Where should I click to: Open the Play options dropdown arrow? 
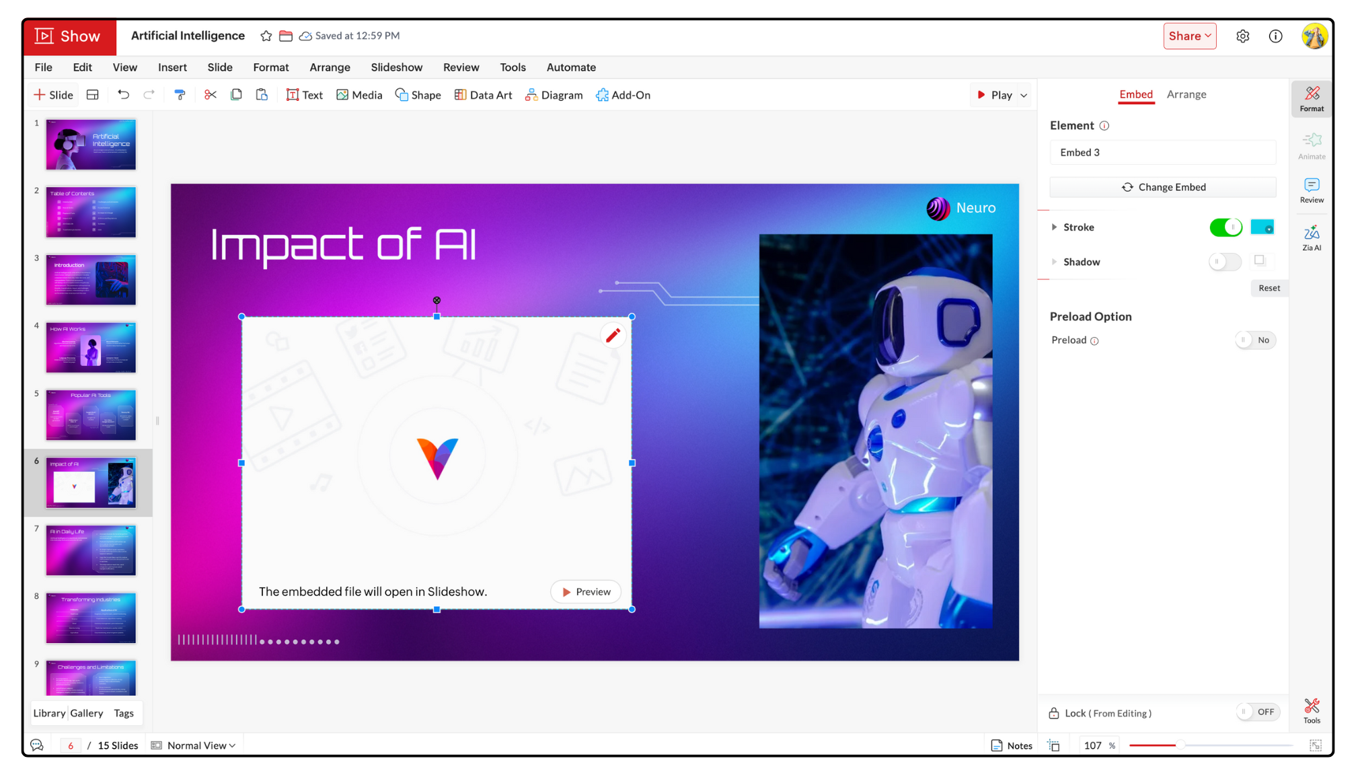(x=1024, y=96)
